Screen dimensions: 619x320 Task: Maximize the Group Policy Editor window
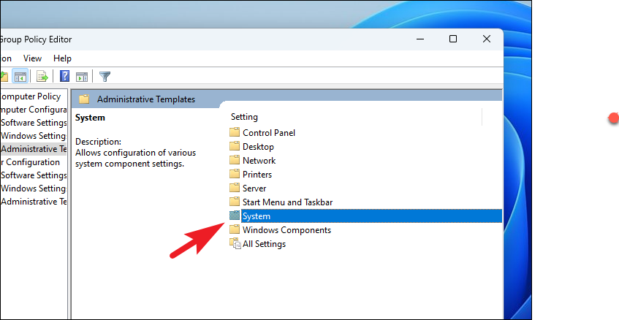(x=453, y=39)
